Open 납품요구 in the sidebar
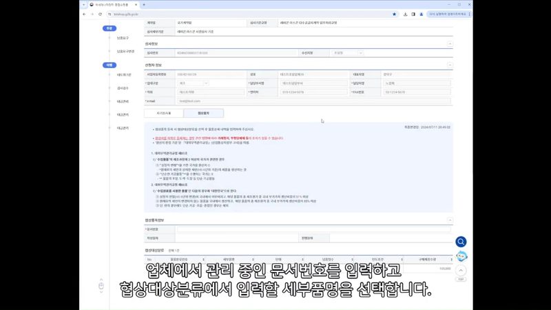This screenshot has width=551, height=310. coord(123,38)
